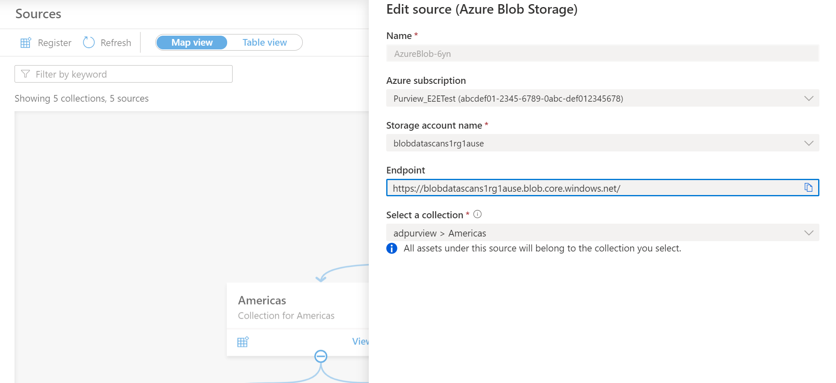Screen dimensions: 836x383
Task: Click the blue info circle under the collection field
Action: (x=392, y=248)
